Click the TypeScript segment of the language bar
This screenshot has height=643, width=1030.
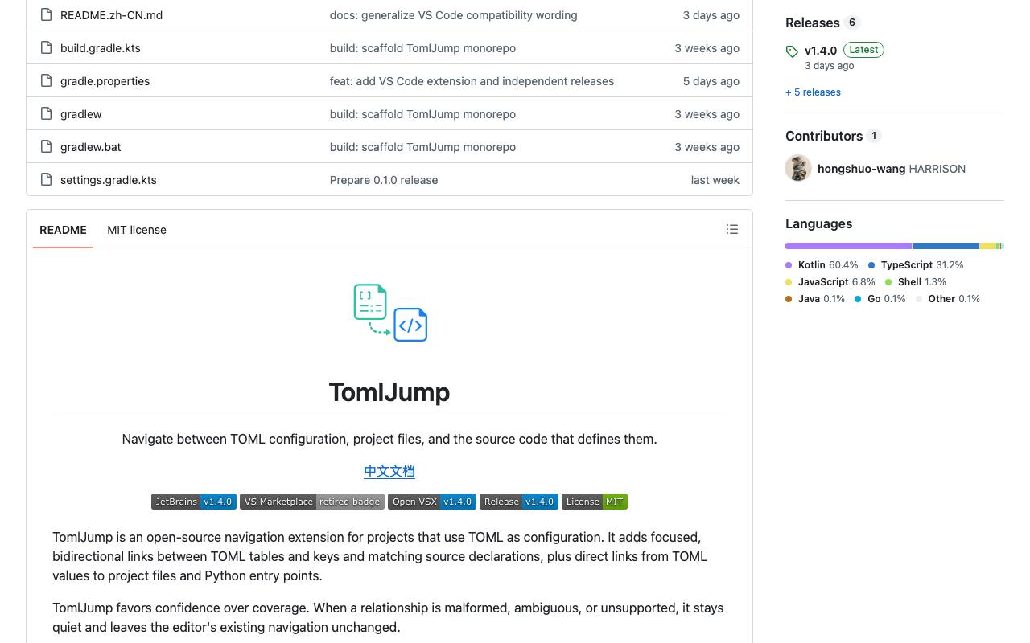[946, 246]
